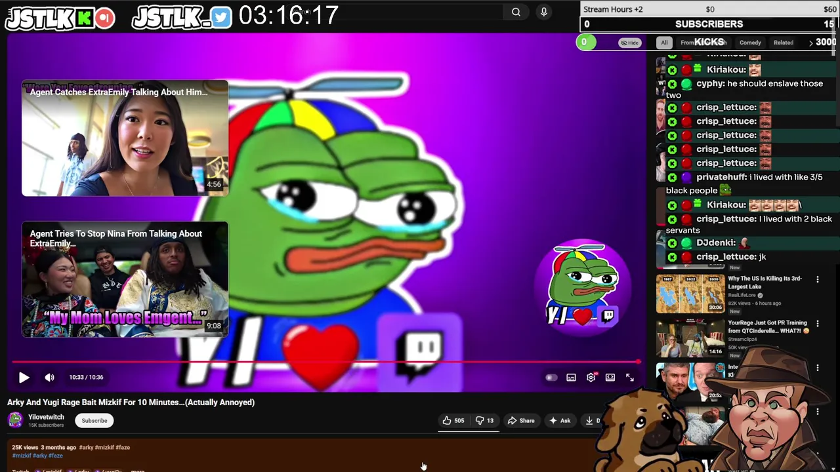The width and height of the screenshot is (840, 472).
Task: Open 'YourRage Just Got PR Training' video thumbnail
Action: coord(690,337)
